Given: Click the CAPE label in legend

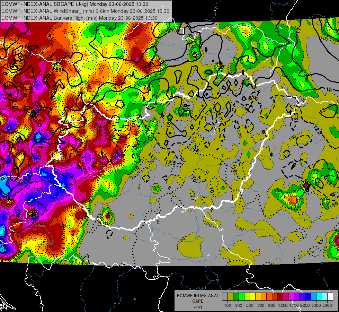Looking at the screenshot, I should click(198, 301).
